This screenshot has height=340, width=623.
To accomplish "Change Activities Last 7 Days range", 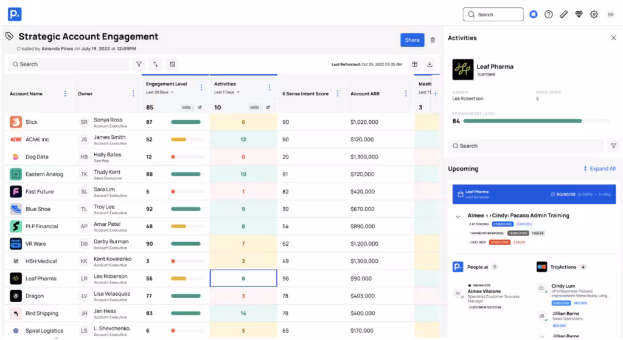I will click(227, 92).
